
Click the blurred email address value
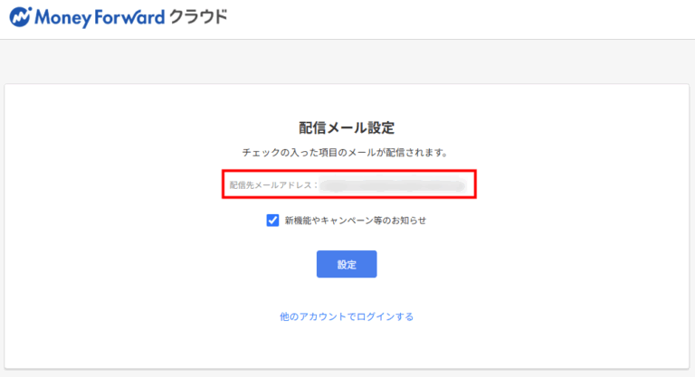(x=394, y=185)
